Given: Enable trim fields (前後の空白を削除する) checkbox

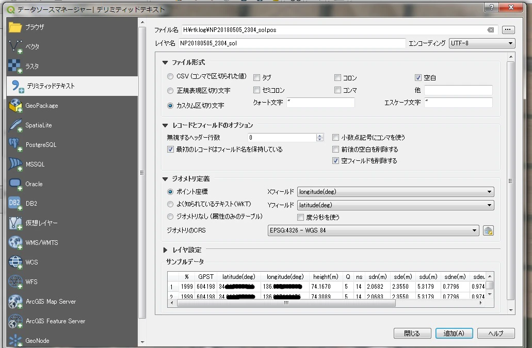Looking at the screenshot, I should pyautogui.click(x=335, y=150).
